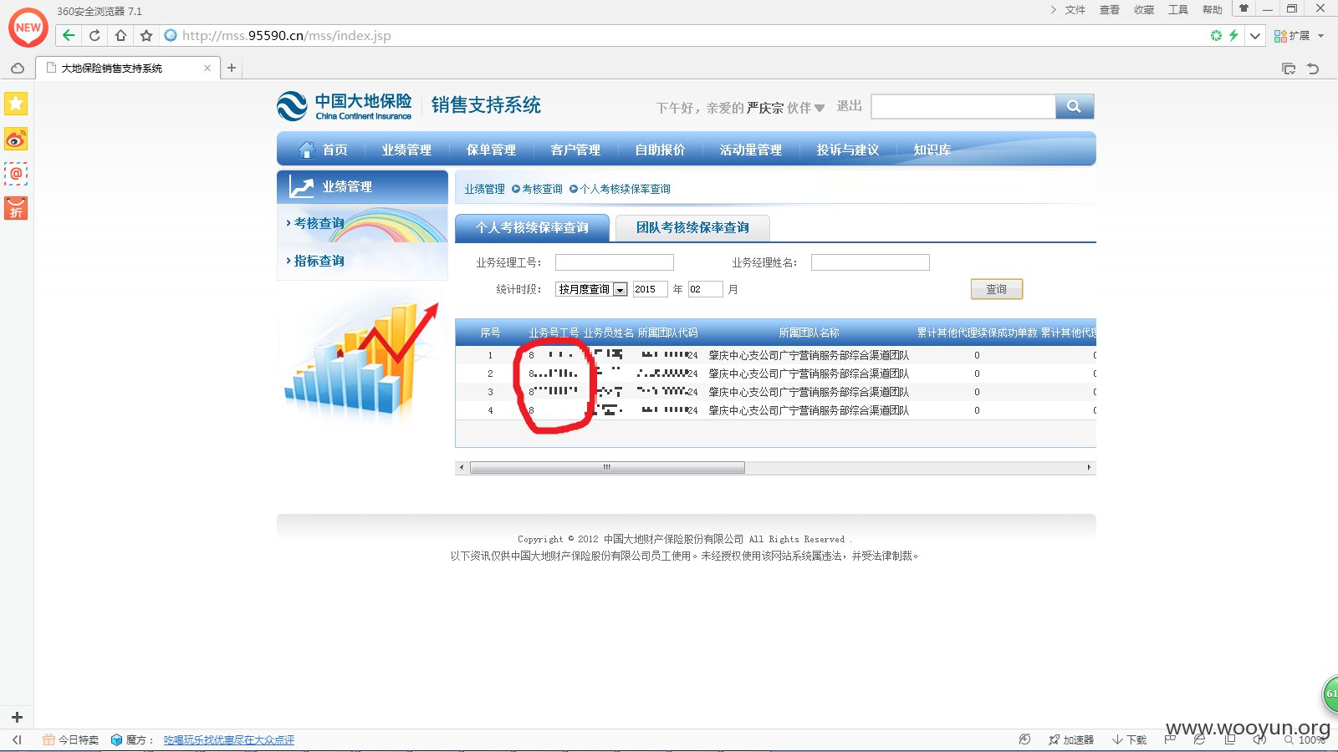Bookmark this page with the star icon
The height and width of the screenshot is (752, 1338).
146,35
